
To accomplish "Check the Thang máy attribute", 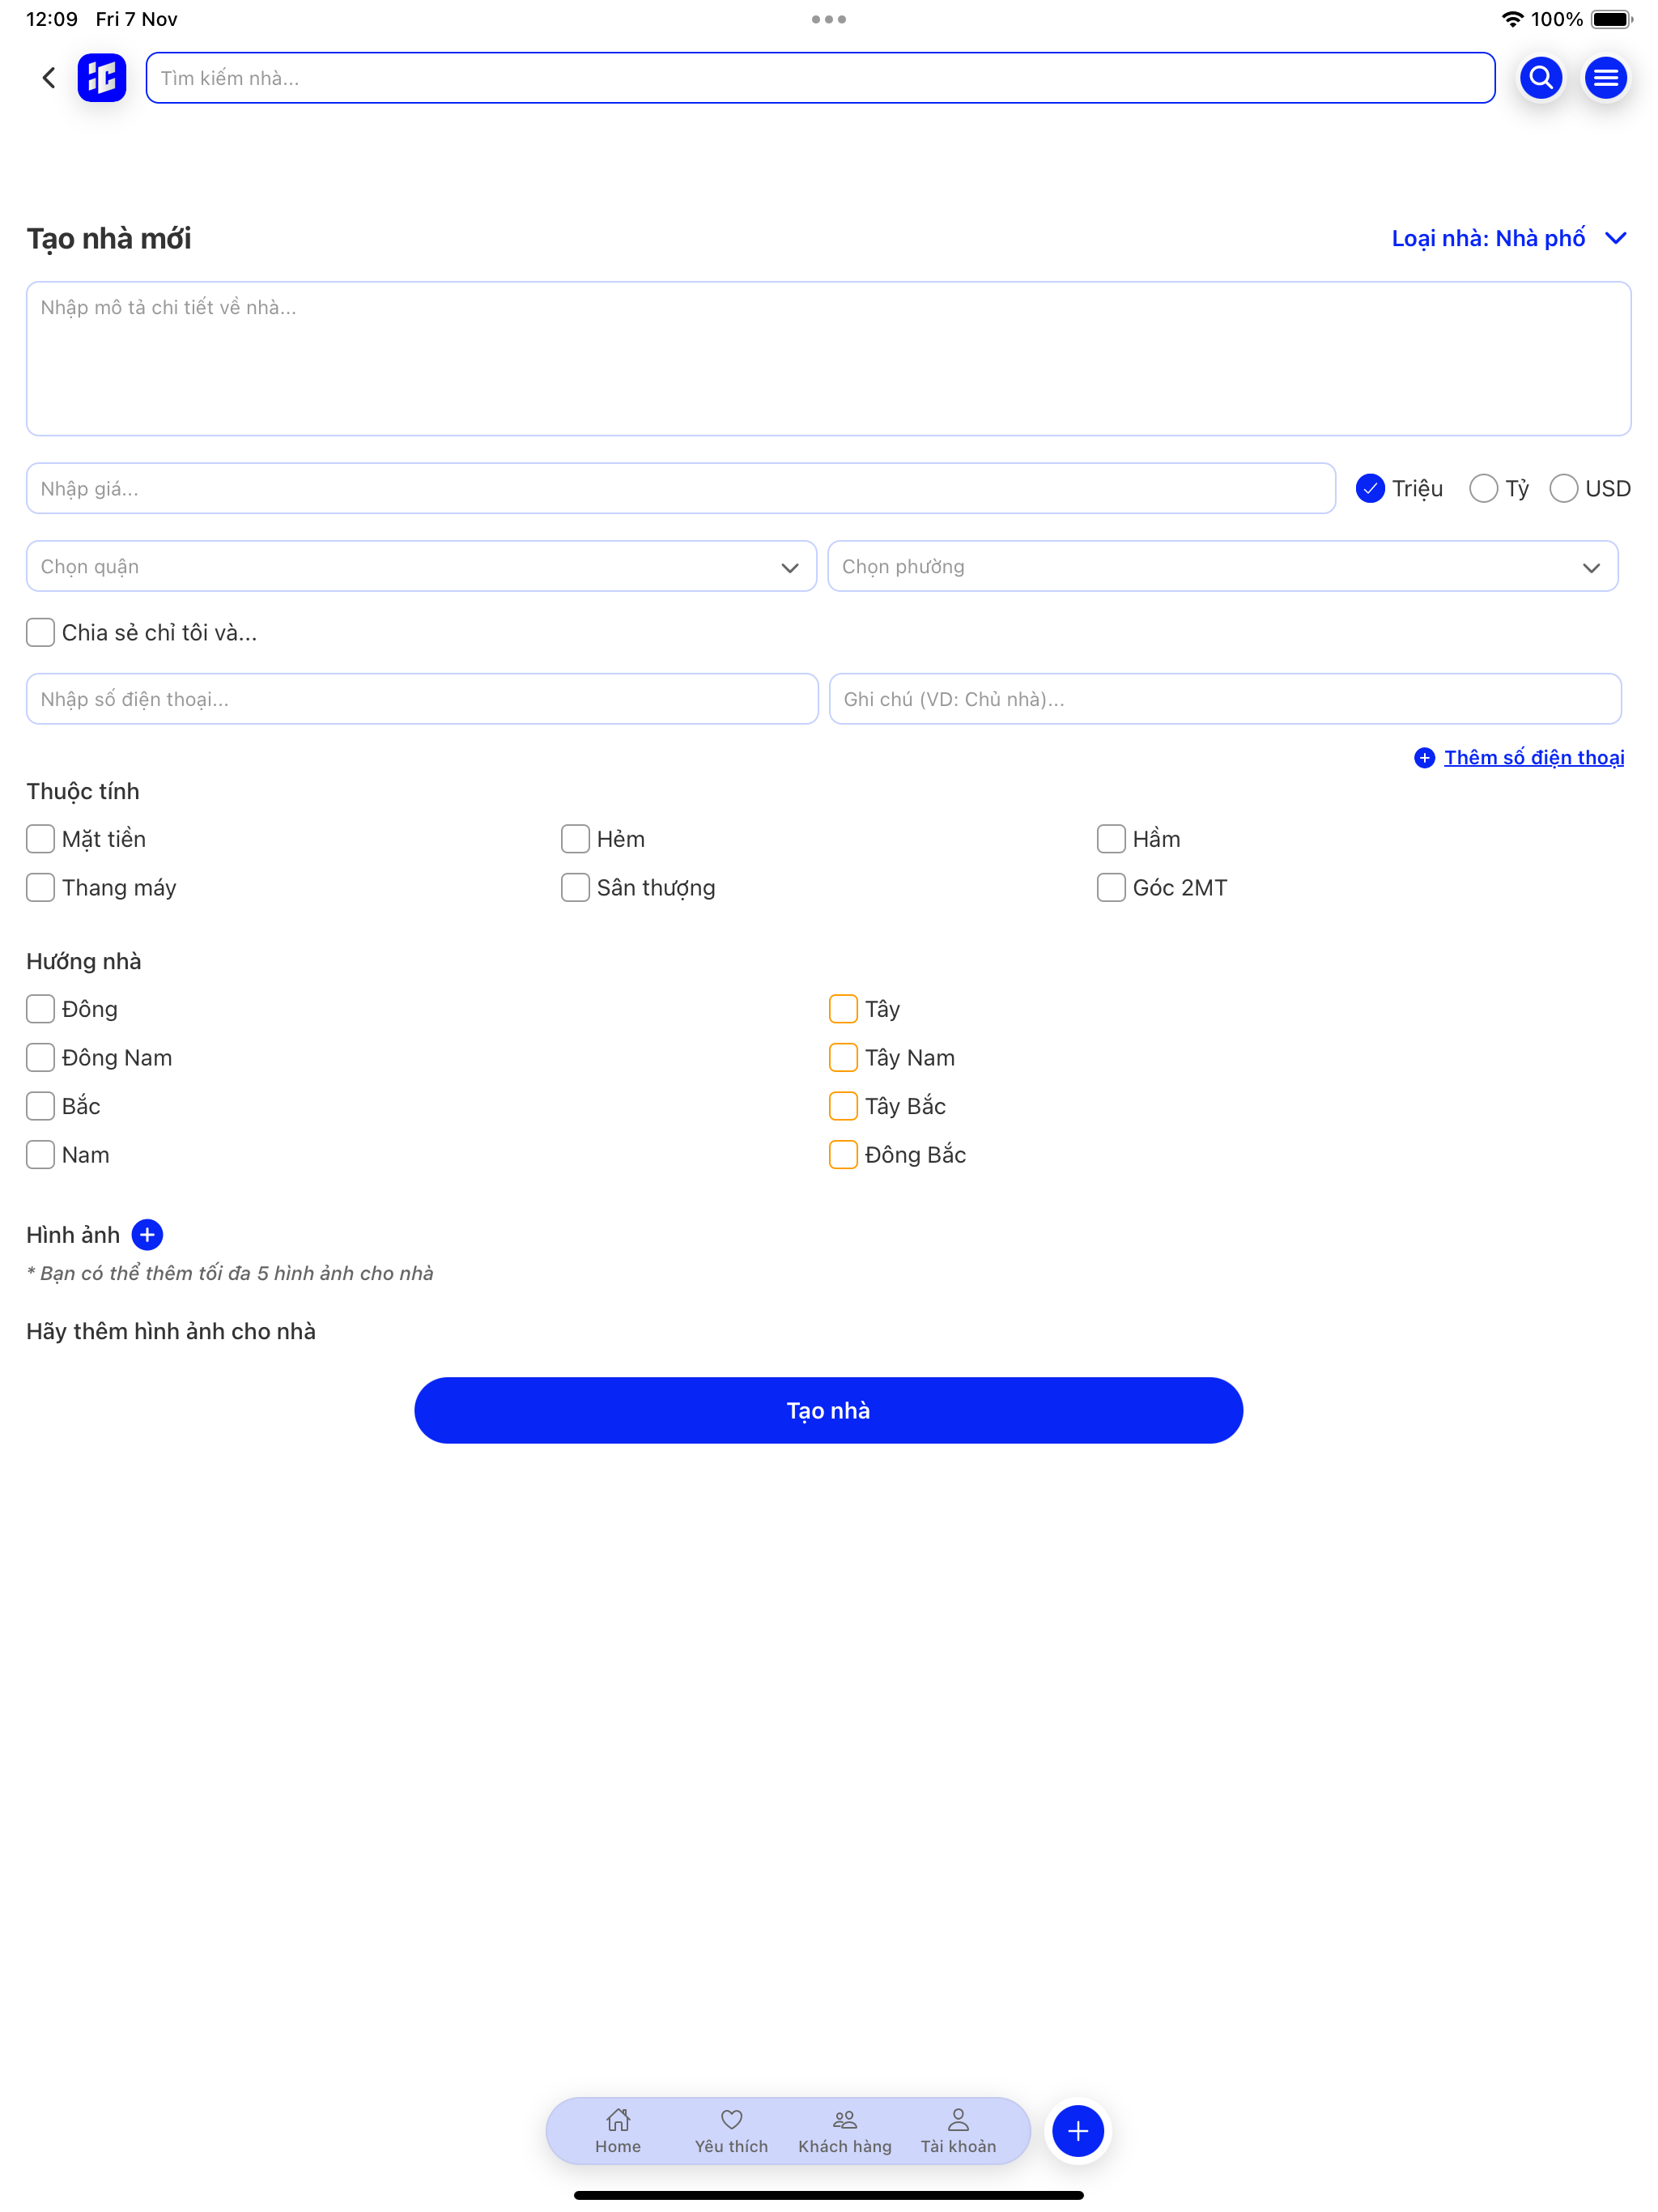I will [x=40, y=887].
